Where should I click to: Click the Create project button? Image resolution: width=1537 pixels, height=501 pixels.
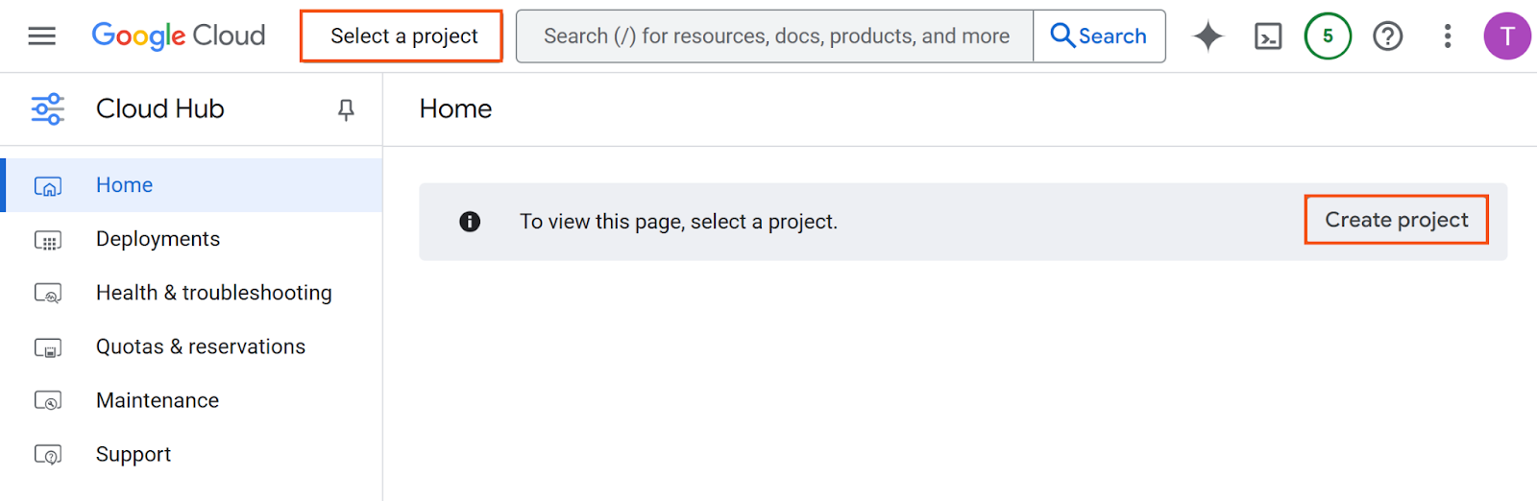(x=1396, y=220)
